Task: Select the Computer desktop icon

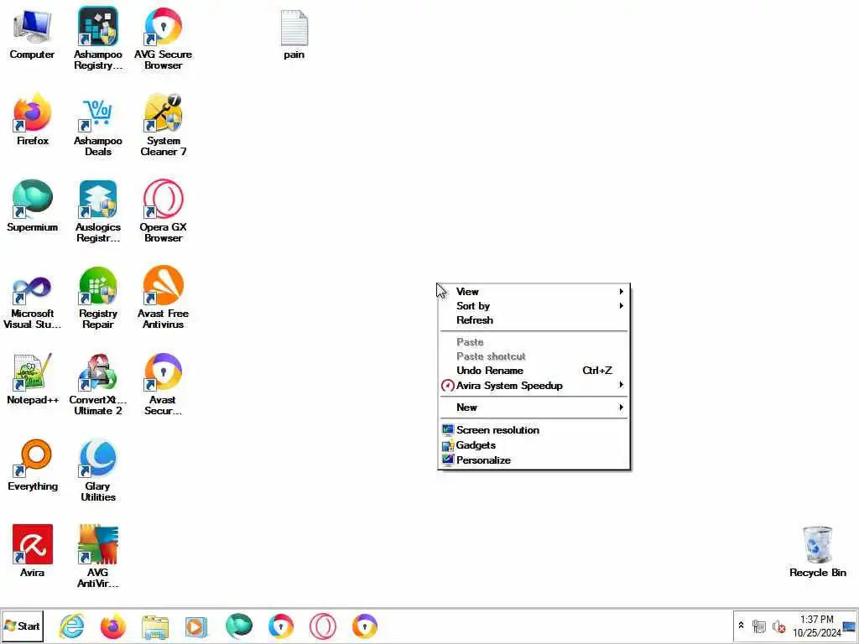Action: (33, 34)
